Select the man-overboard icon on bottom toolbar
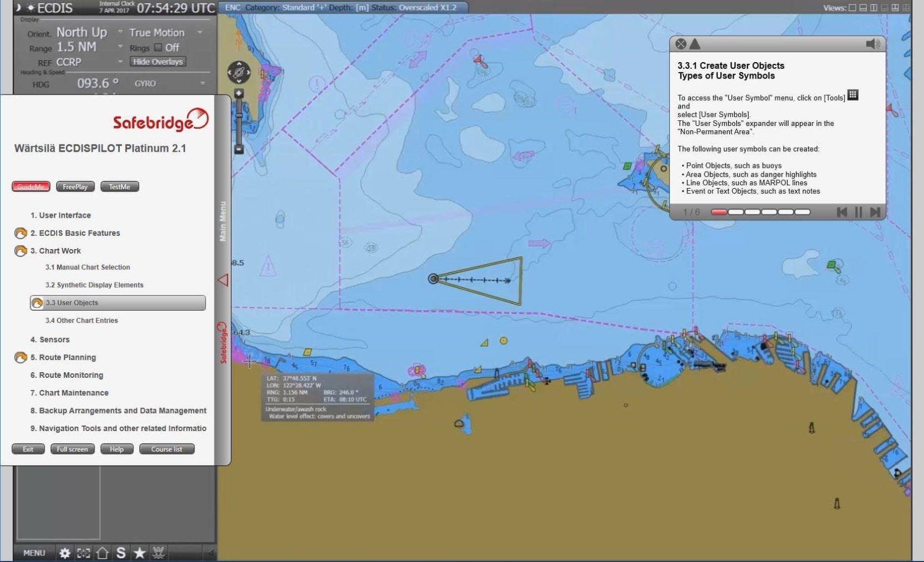The width and height of the screenshot is (924, 562). 158,553
